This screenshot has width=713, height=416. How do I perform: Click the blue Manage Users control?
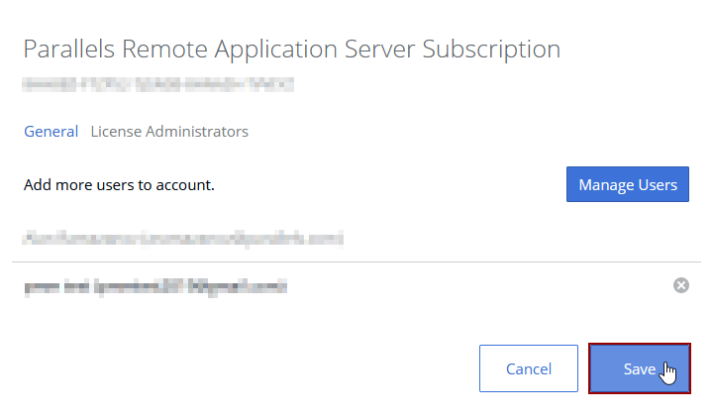pos(627,184)
